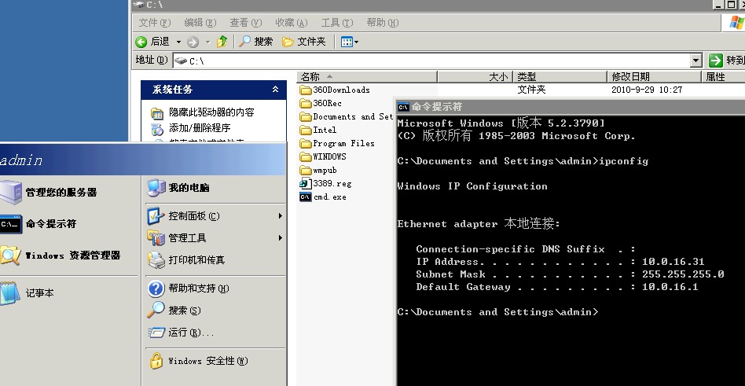Click Subnet Mask value 255.255.255.0

(683, 274)
